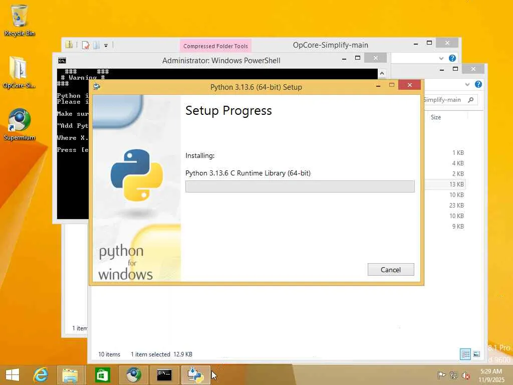Select the 2 KB file row
Image resolution: width=513 pixels, height=385 pixels.
pos(445,174)
